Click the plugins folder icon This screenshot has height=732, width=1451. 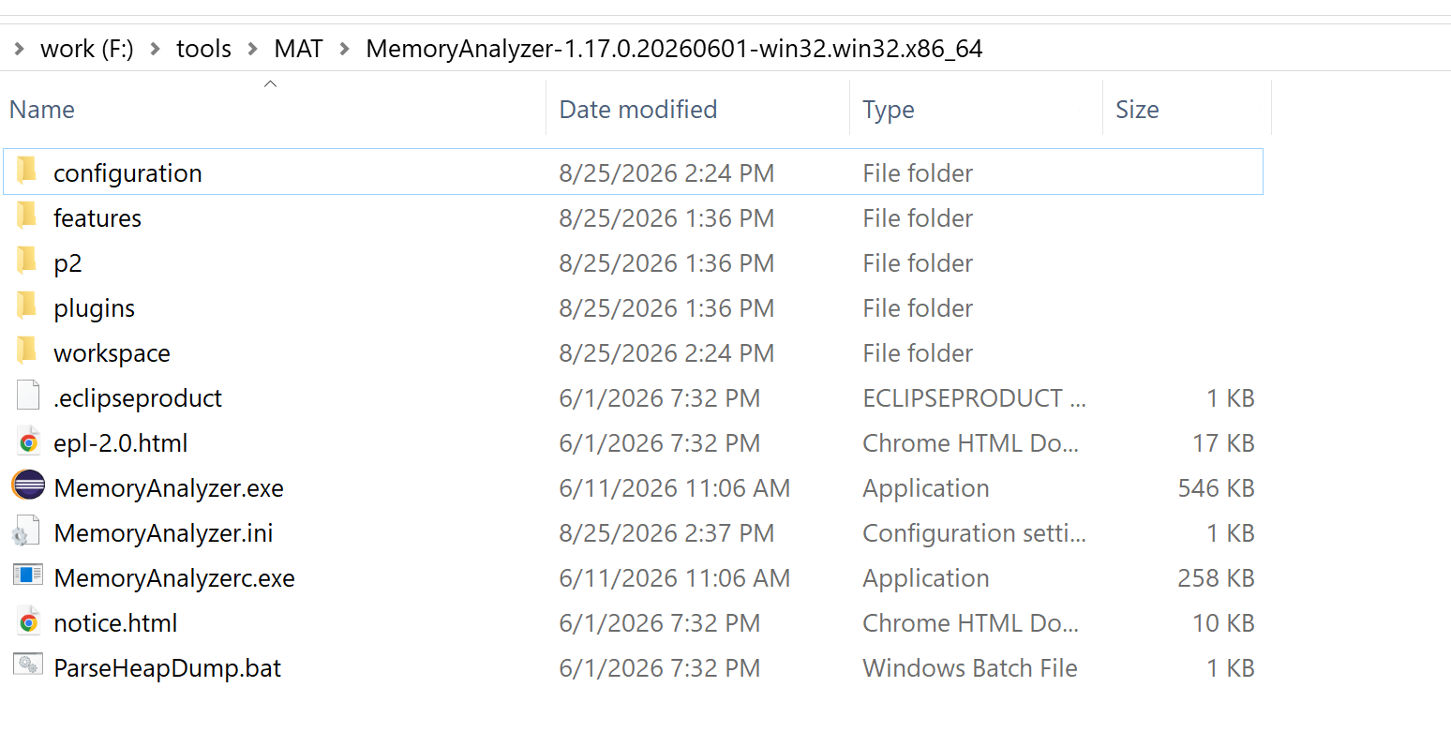point(26,306)
